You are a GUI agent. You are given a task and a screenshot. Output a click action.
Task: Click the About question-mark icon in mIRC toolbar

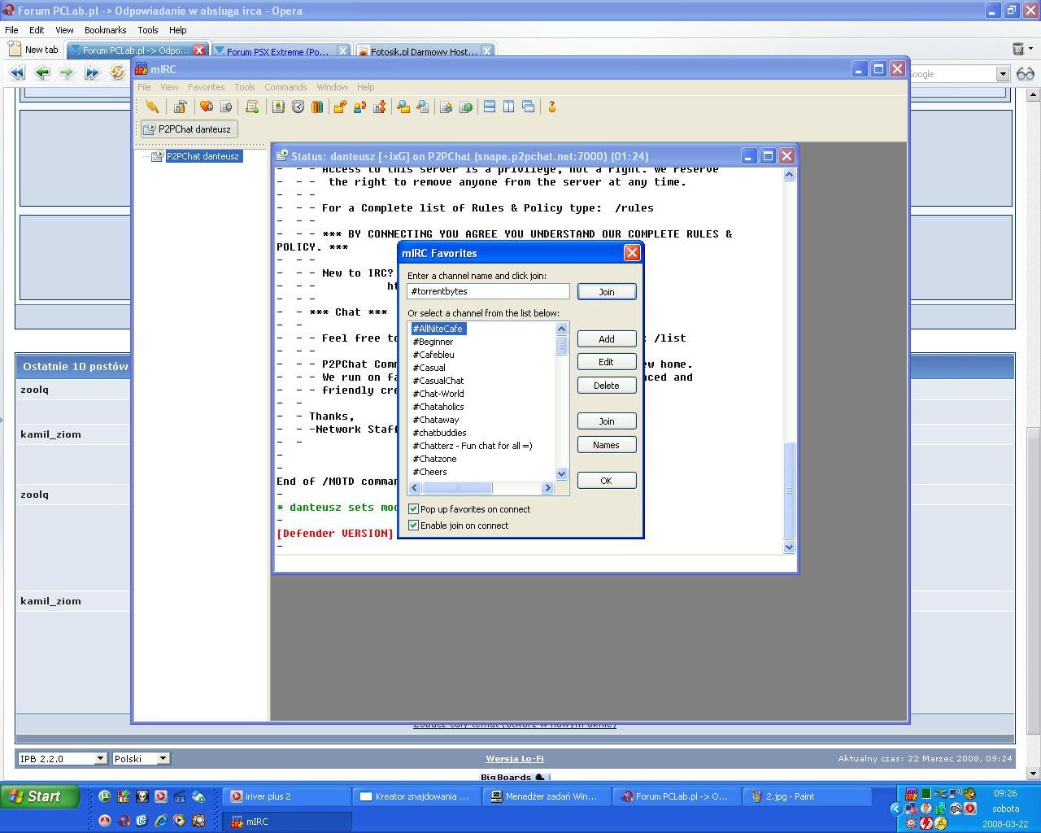(x=552, y=107)
